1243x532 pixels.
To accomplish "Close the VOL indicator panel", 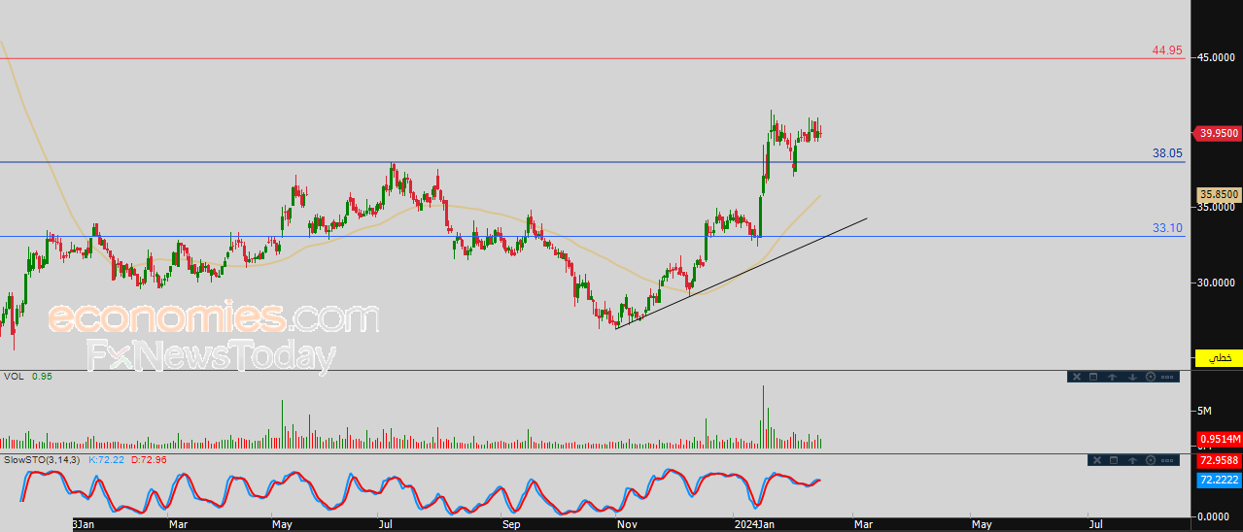I will coord(1077,377).
